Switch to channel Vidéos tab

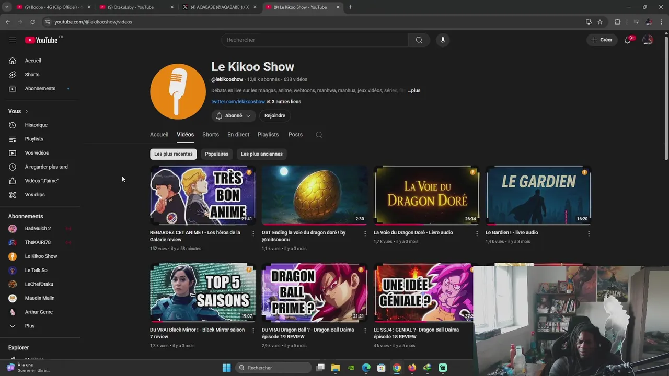pyautogui.click(x=185, y=135)
